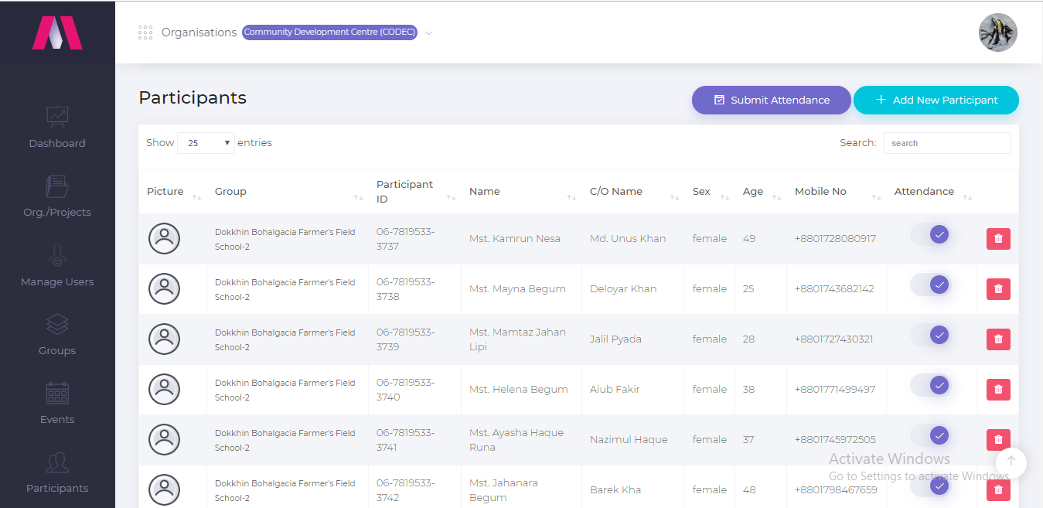Open the show entries count dropdown
This screenshot has height=508, width=1043.
tap(206, 143)
